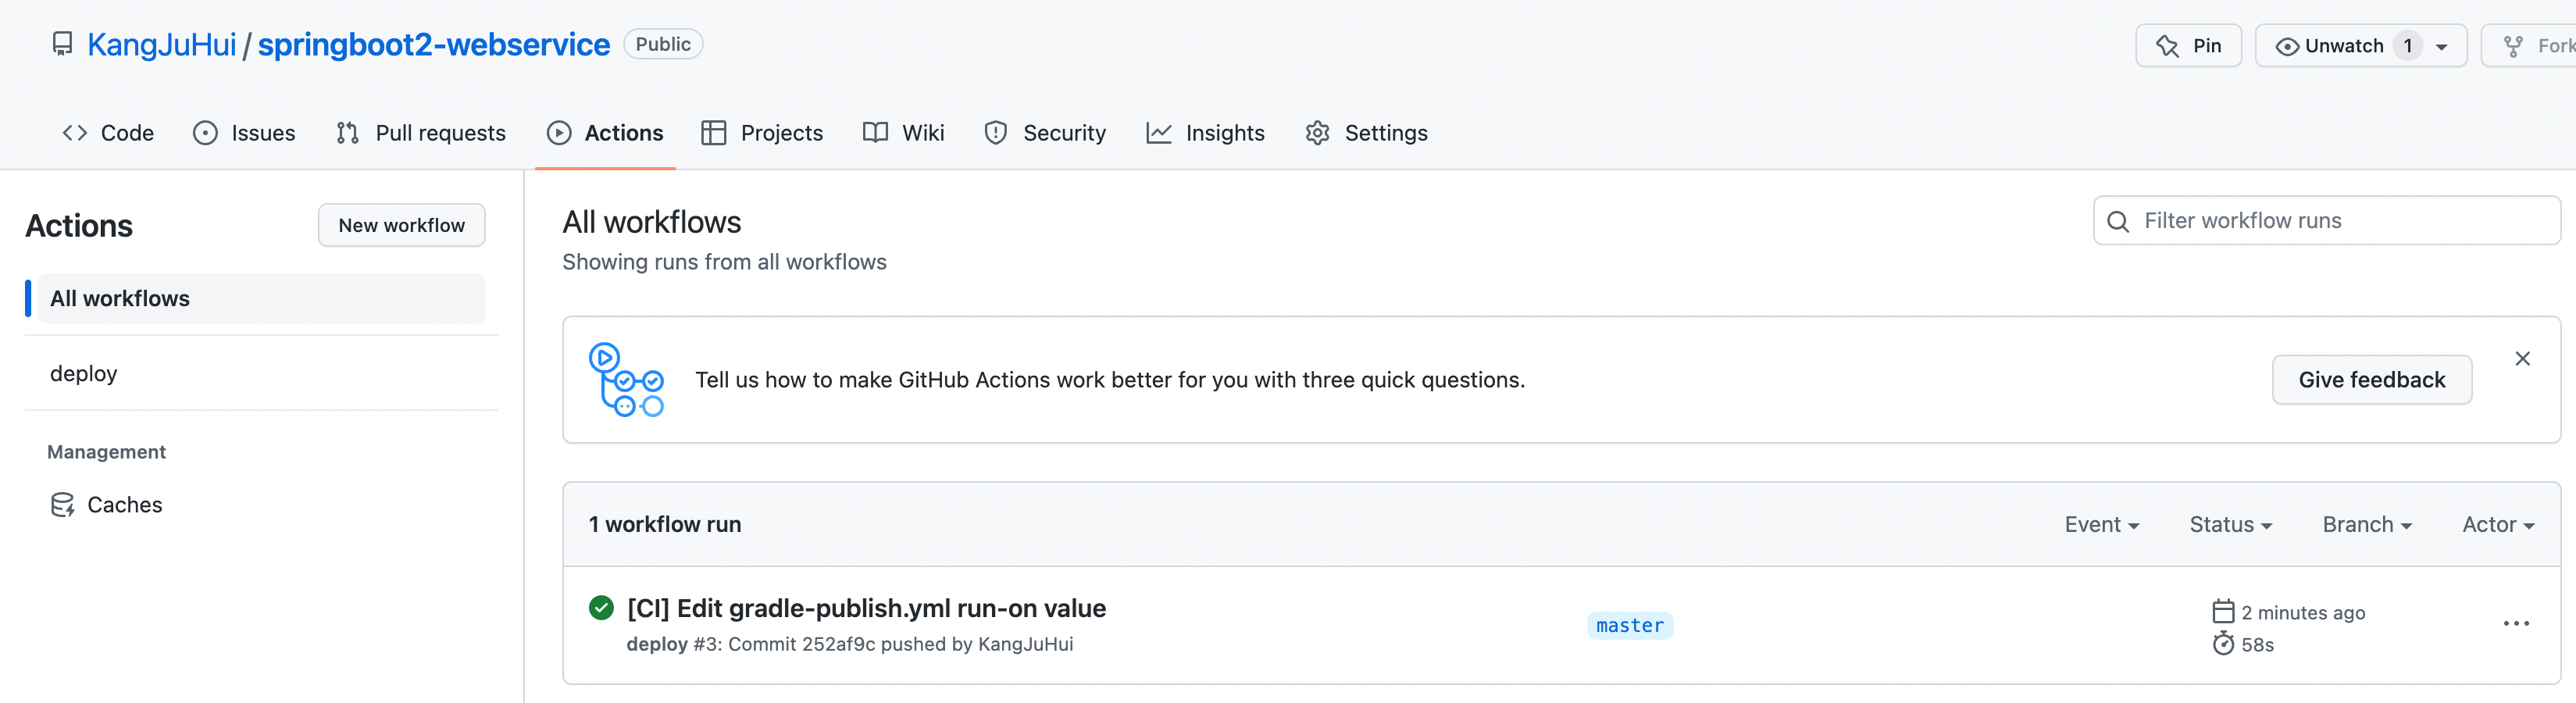Screen dimensions: 2576x703
Task: Click the deploy workflow name under the run title
Action: 657,644
